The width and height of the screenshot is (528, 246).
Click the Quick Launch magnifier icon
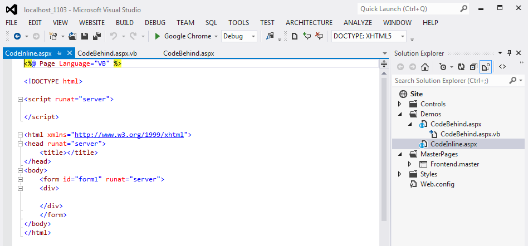point(464,9)
